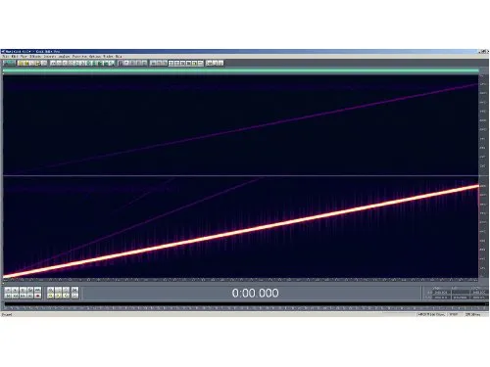
Task: Click the Fast Forward transport button
Action: (x=23, y=296)
